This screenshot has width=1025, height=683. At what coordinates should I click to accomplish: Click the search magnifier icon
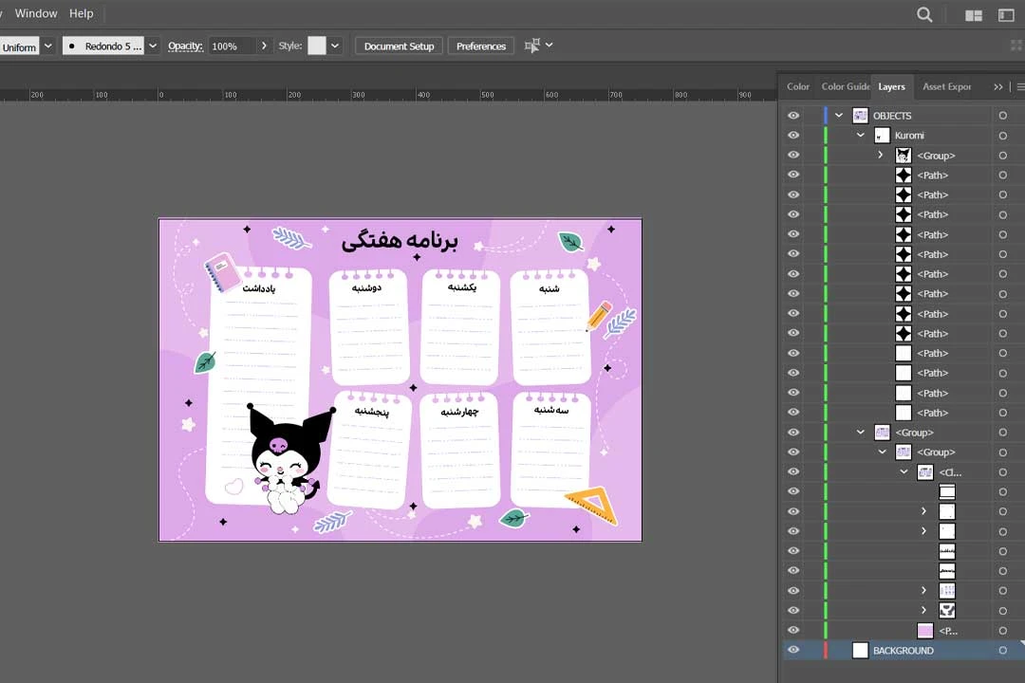tap(924, 15)
